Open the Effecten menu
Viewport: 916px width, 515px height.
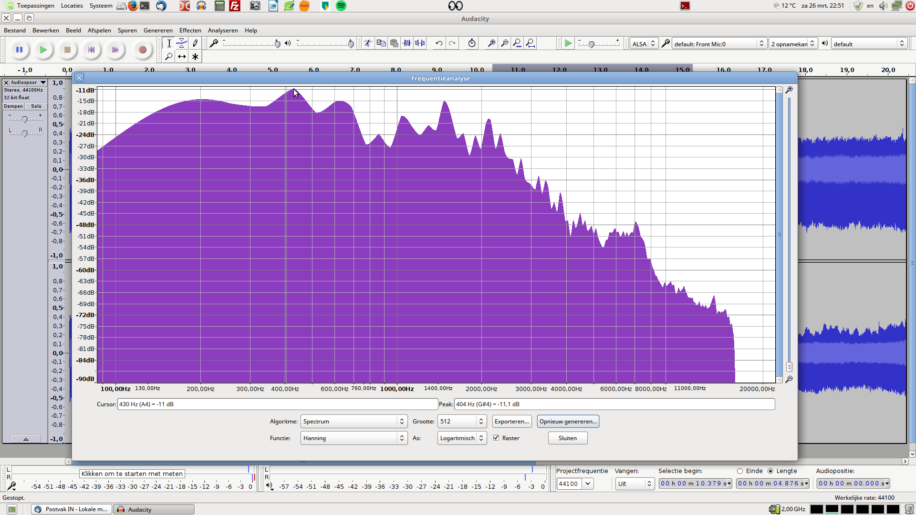[x=190, y=30]
